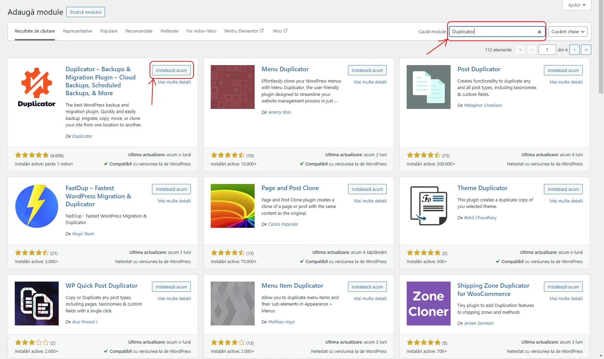Open Menu Duplicator title link
Viewport: 604px width, 359px height.
[x=285, y=69]
